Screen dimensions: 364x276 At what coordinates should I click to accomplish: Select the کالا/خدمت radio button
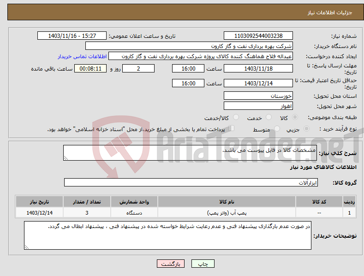[x=236, y=117]
